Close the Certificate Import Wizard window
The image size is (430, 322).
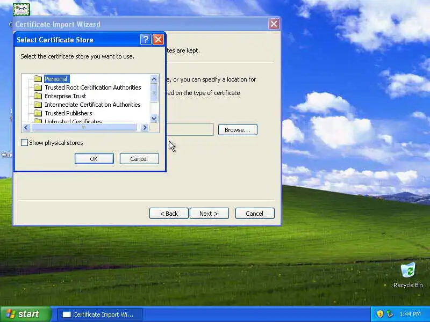(274, 24)
